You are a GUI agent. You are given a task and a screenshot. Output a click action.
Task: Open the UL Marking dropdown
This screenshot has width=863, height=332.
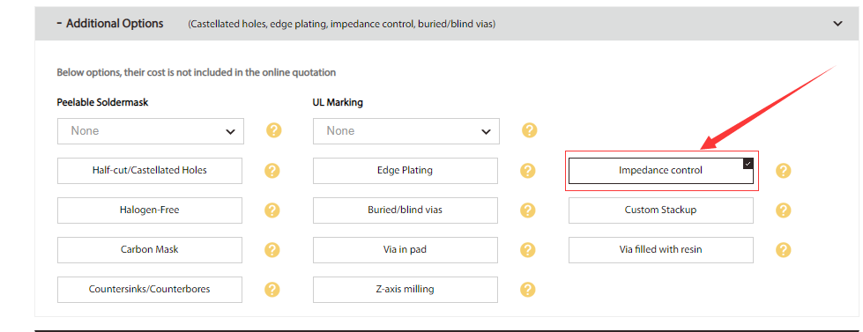point(406,131)
